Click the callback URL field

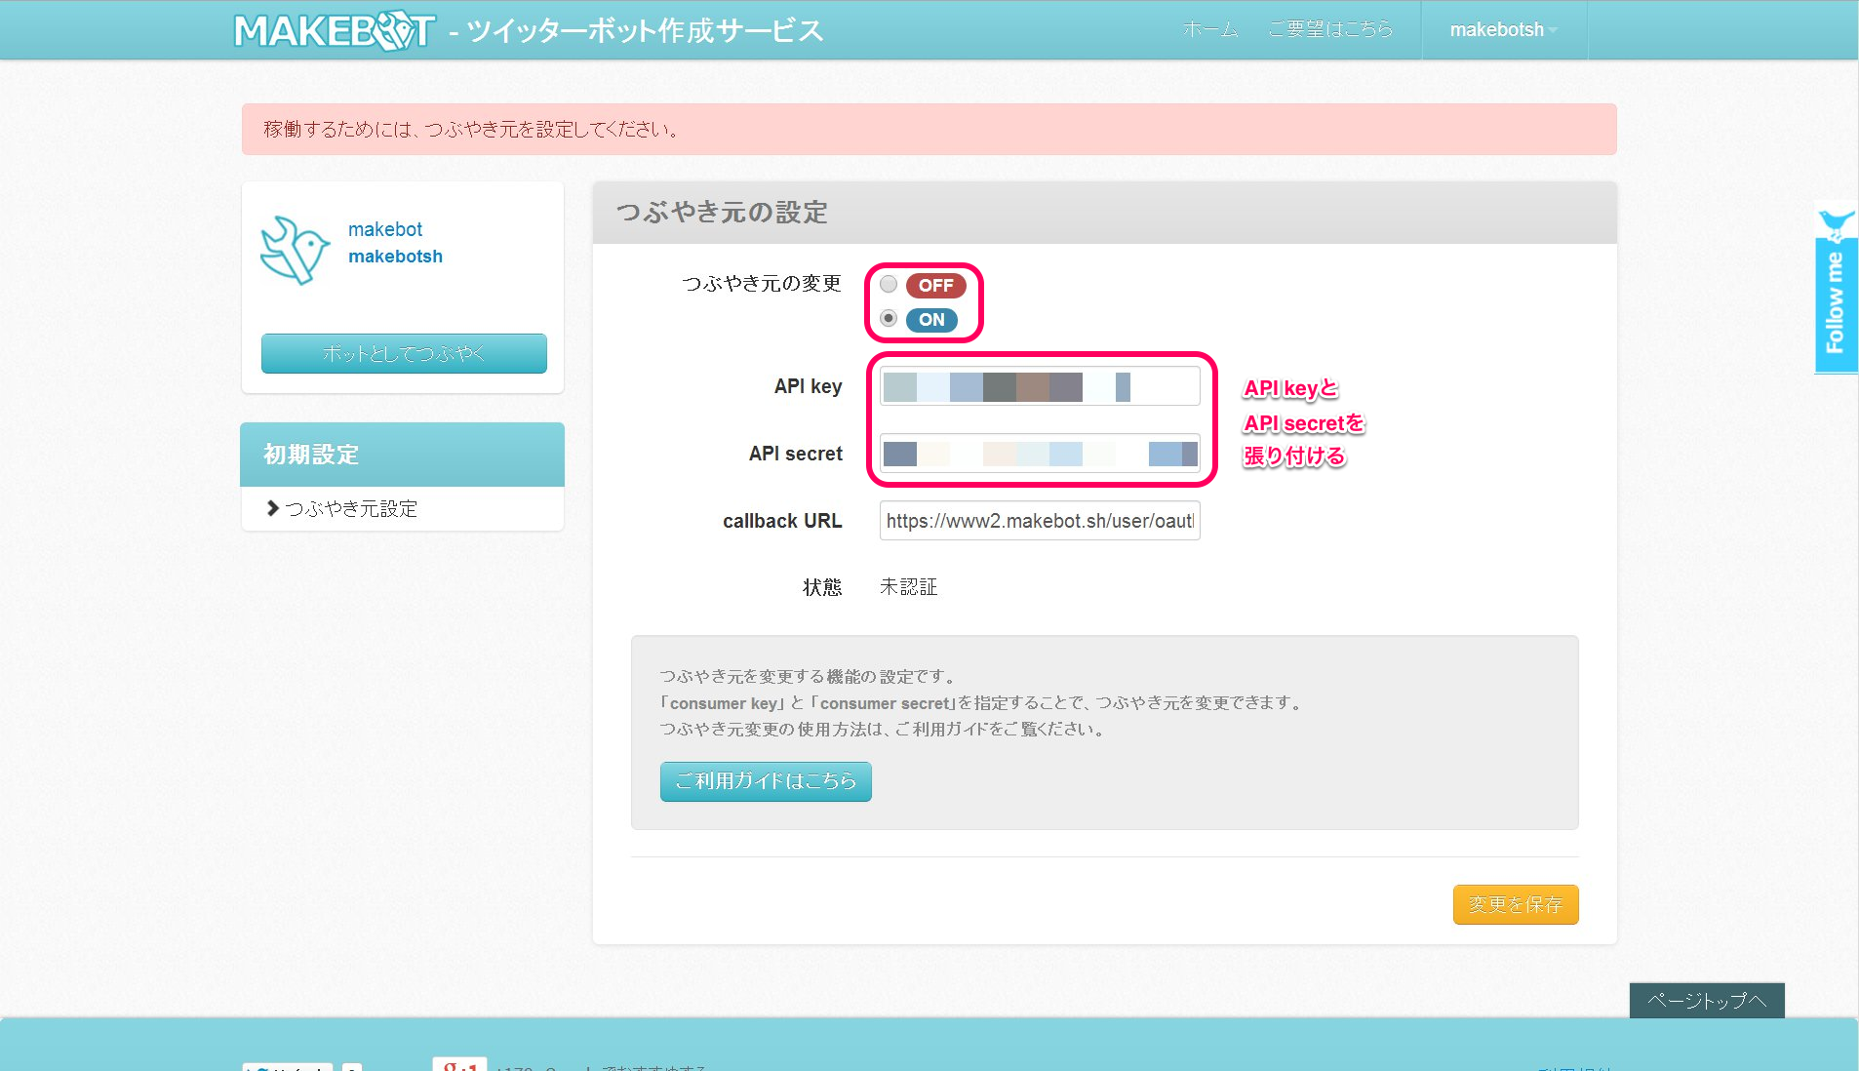[x=1040, y=521]
